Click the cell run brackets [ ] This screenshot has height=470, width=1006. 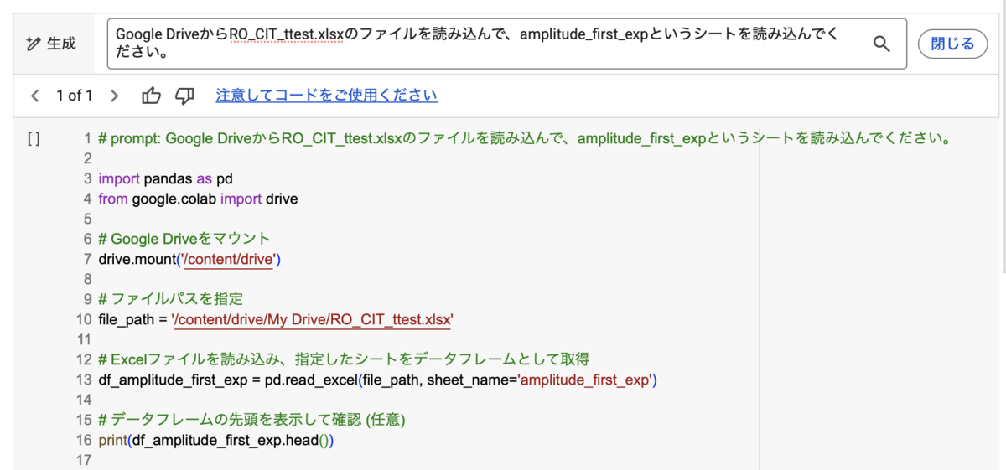click(34, 139)
